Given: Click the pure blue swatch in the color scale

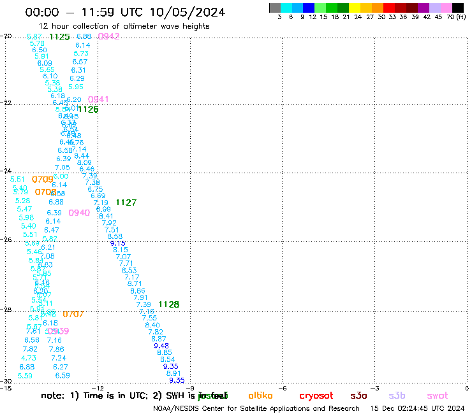Looking at the screenshot, I should [309, 8].
